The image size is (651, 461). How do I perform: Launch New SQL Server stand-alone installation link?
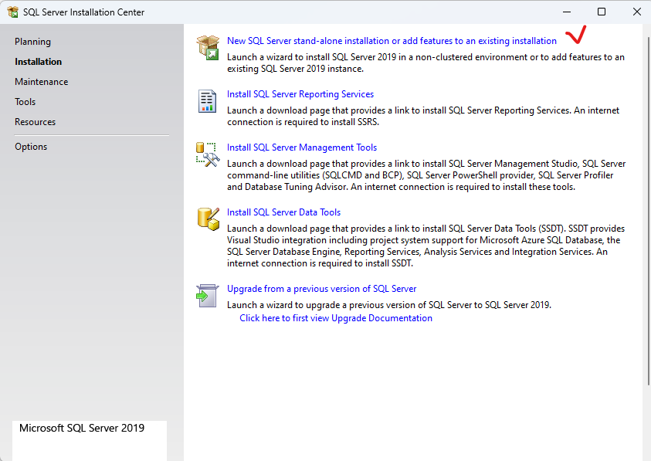click(392, 41)
